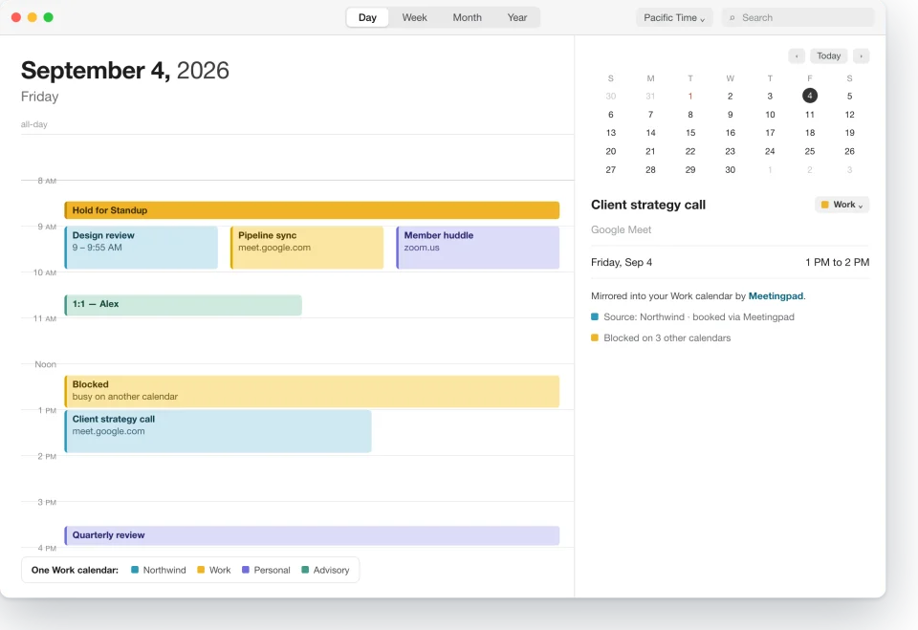The width and height of the screenshot is (918, 630).
Task: Click the Work color swatch in legend
Action: 201,570
